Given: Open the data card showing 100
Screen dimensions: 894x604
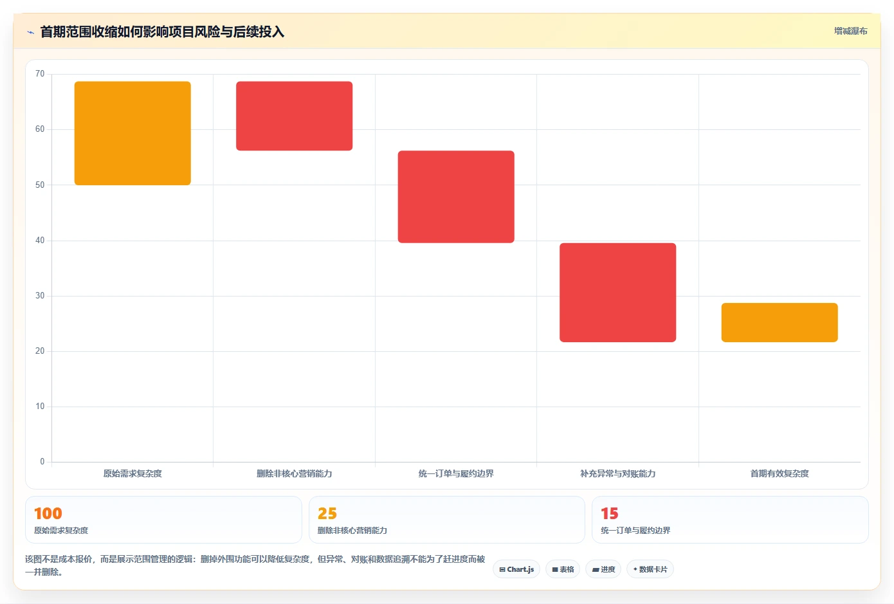Looking at the screenshot, I should [x=163, y=520].
